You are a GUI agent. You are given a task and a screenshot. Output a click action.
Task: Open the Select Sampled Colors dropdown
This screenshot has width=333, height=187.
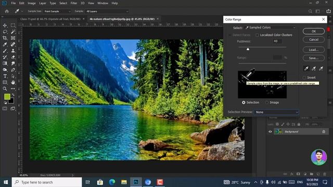[270, 28]
